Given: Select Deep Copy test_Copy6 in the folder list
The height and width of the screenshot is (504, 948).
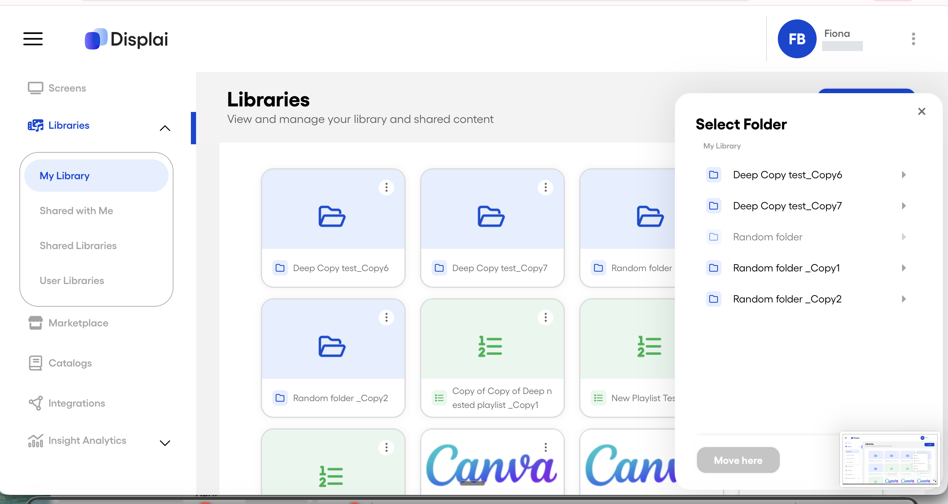Looking at the screenshot, I should pyautogui.click(x=787, y=175).
